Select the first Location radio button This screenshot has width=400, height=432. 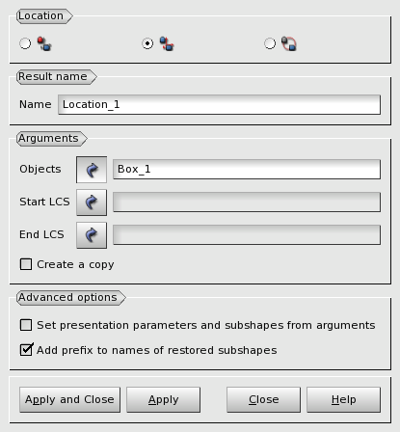25,43
